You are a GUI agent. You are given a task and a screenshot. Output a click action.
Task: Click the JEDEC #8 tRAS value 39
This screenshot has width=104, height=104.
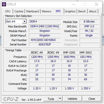pos(37,75)
